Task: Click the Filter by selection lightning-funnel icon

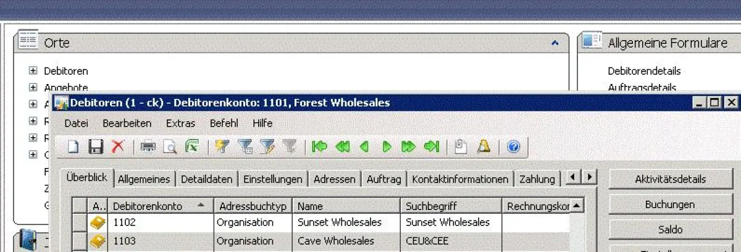Action: [222, 146]
